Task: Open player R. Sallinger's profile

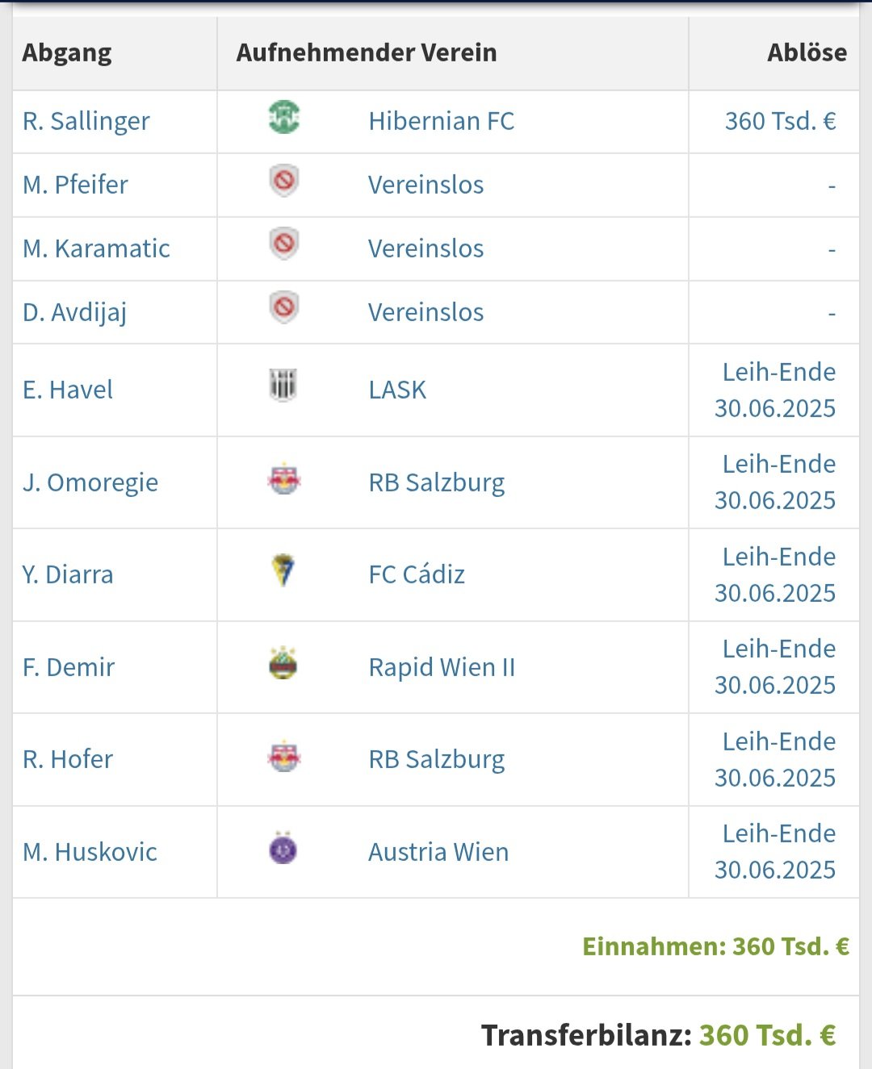Action: click(x=86, y=121)
